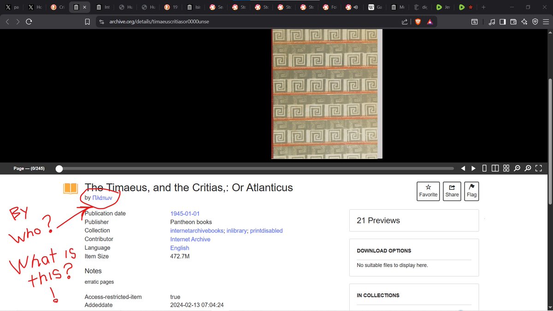Image resolution: width=553 pixels, height=311 pixels.
Task: Reload the archive.org page
Action: (29, 22)
